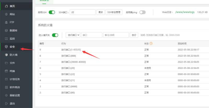The width and height of the screenshot is (209, 108).
Task: Open the 放行端口 dropdown
Action: tap(73, 35)
